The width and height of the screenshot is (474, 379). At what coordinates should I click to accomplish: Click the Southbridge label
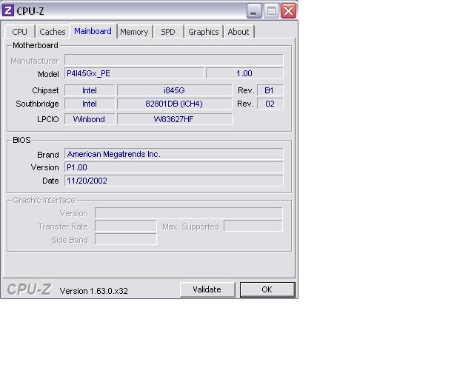(37, 104)
